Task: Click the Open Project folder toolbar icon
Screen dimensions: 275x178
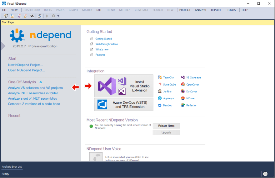Action: 12,16
